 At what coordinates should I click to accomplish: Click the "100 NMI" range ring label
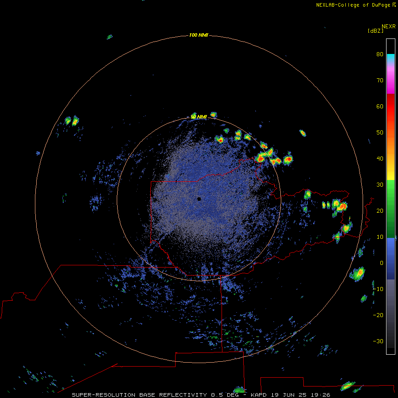199,35
